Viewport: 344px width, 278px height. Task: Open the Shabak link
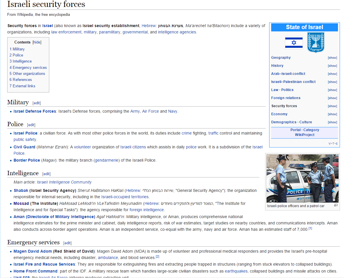(x=21, y=191)
